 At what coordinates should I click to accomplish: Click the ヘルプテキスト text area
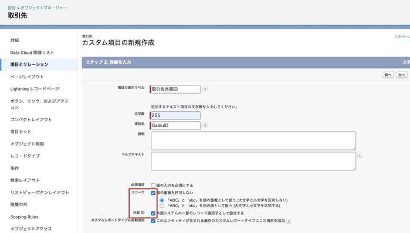pyautogui.click(x=253, y=161)
